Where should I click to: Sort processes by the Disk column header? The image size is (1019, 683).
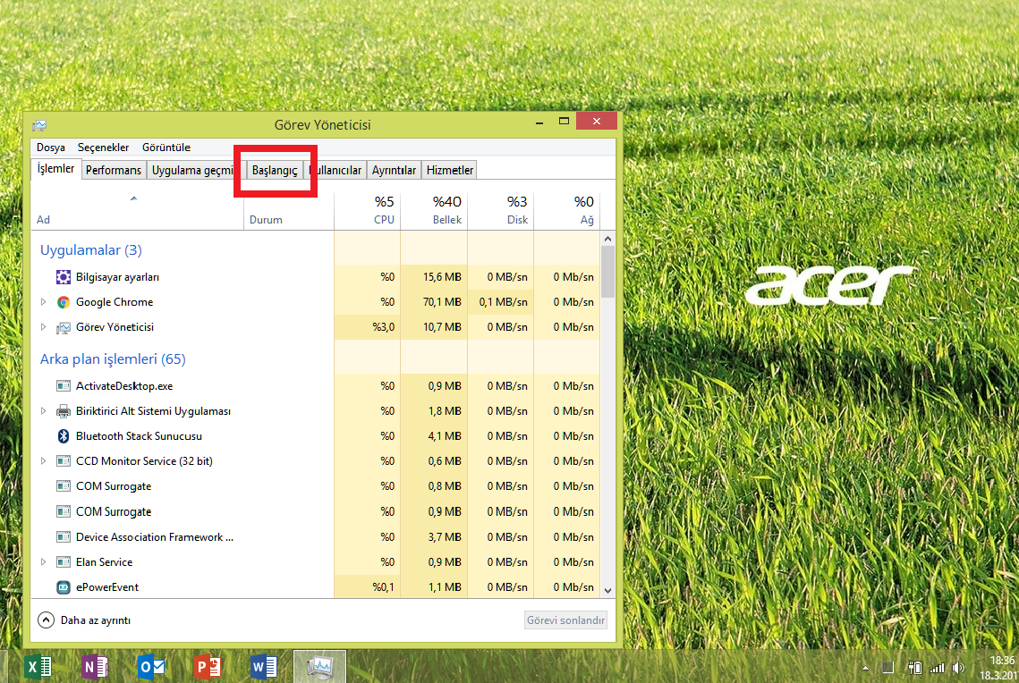(x=500, y=211)
